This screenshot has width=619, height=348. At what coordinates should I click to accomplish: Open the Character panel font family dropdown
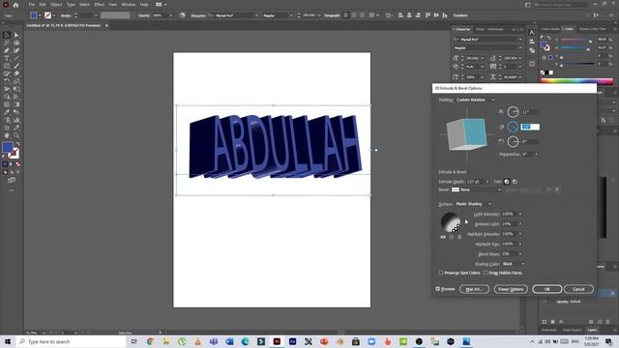tap(520, 40)
